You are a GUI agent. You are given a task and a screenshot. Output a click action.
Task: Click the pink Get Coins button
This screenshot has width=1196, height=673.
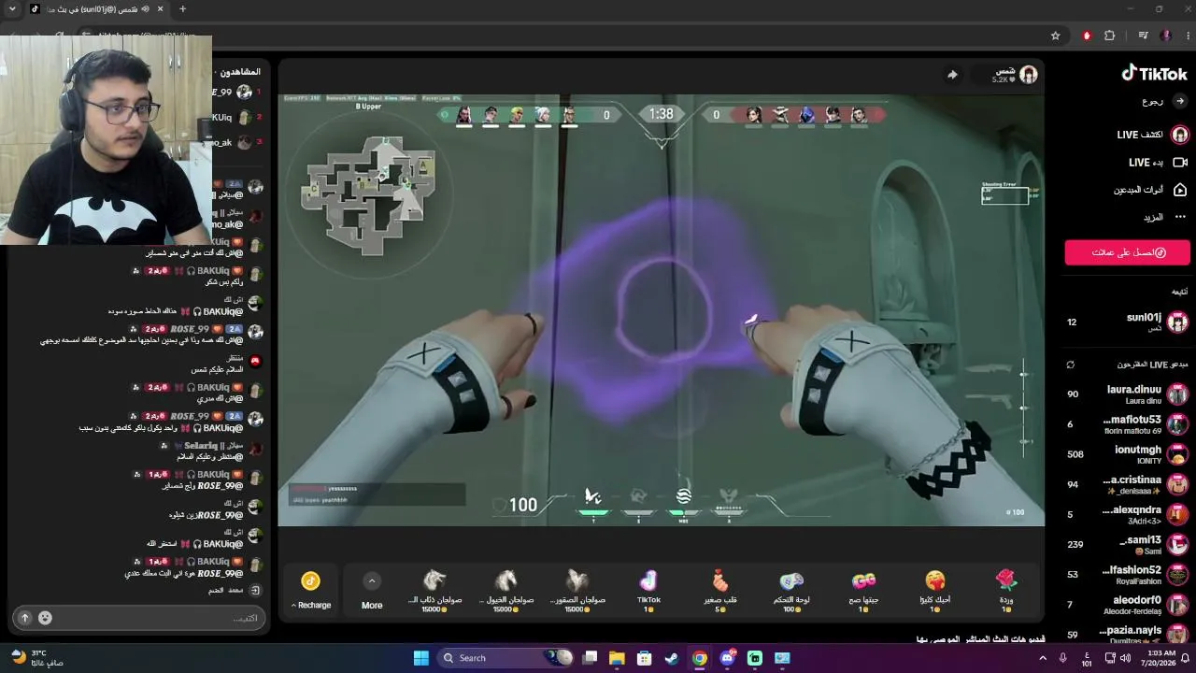click(x=1128, y=252)
